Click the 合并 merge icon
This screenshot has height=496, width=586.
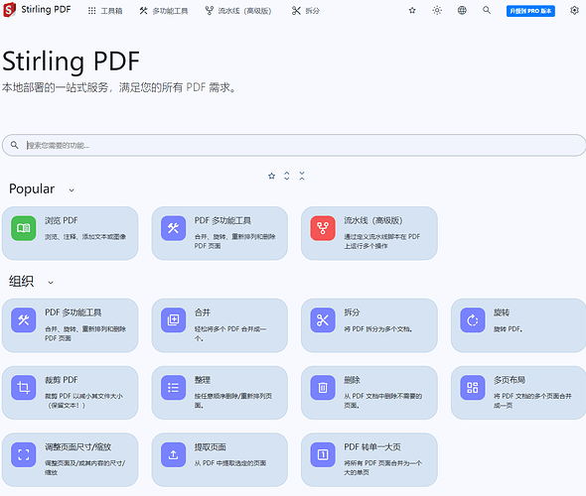coord(173,319)
